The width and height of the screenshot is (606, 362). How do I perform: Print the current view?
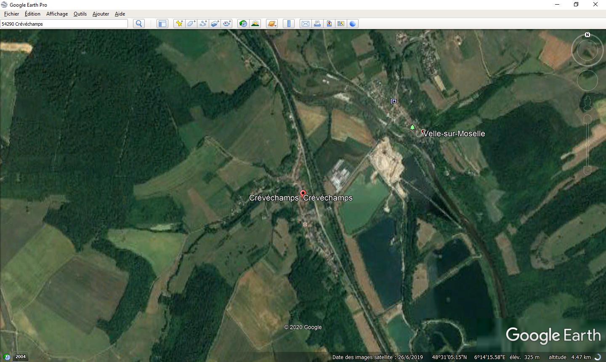[x=317, y=24]
